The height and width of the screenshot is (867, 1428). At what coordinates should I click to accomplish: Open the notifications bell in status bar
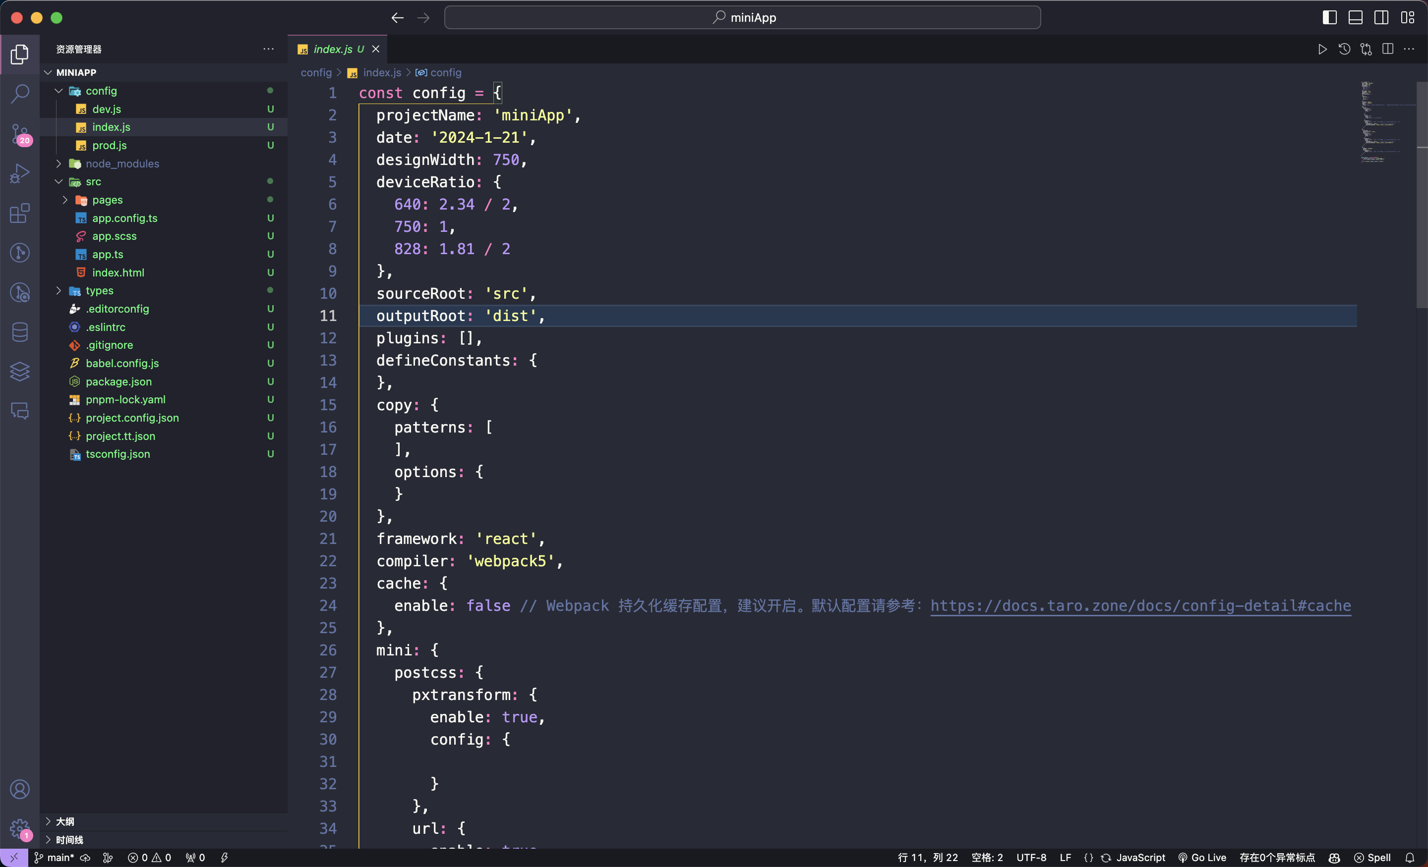(x=1410, y=858)
